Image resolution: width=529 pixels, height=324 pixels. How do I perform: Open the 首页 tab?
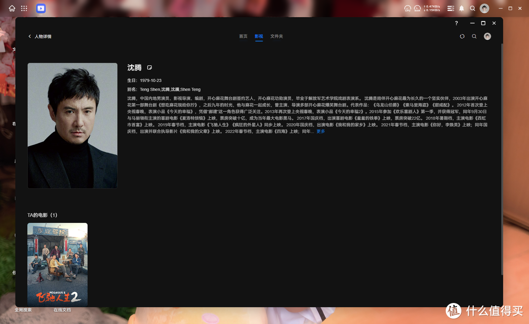click(x=243, y=36)
